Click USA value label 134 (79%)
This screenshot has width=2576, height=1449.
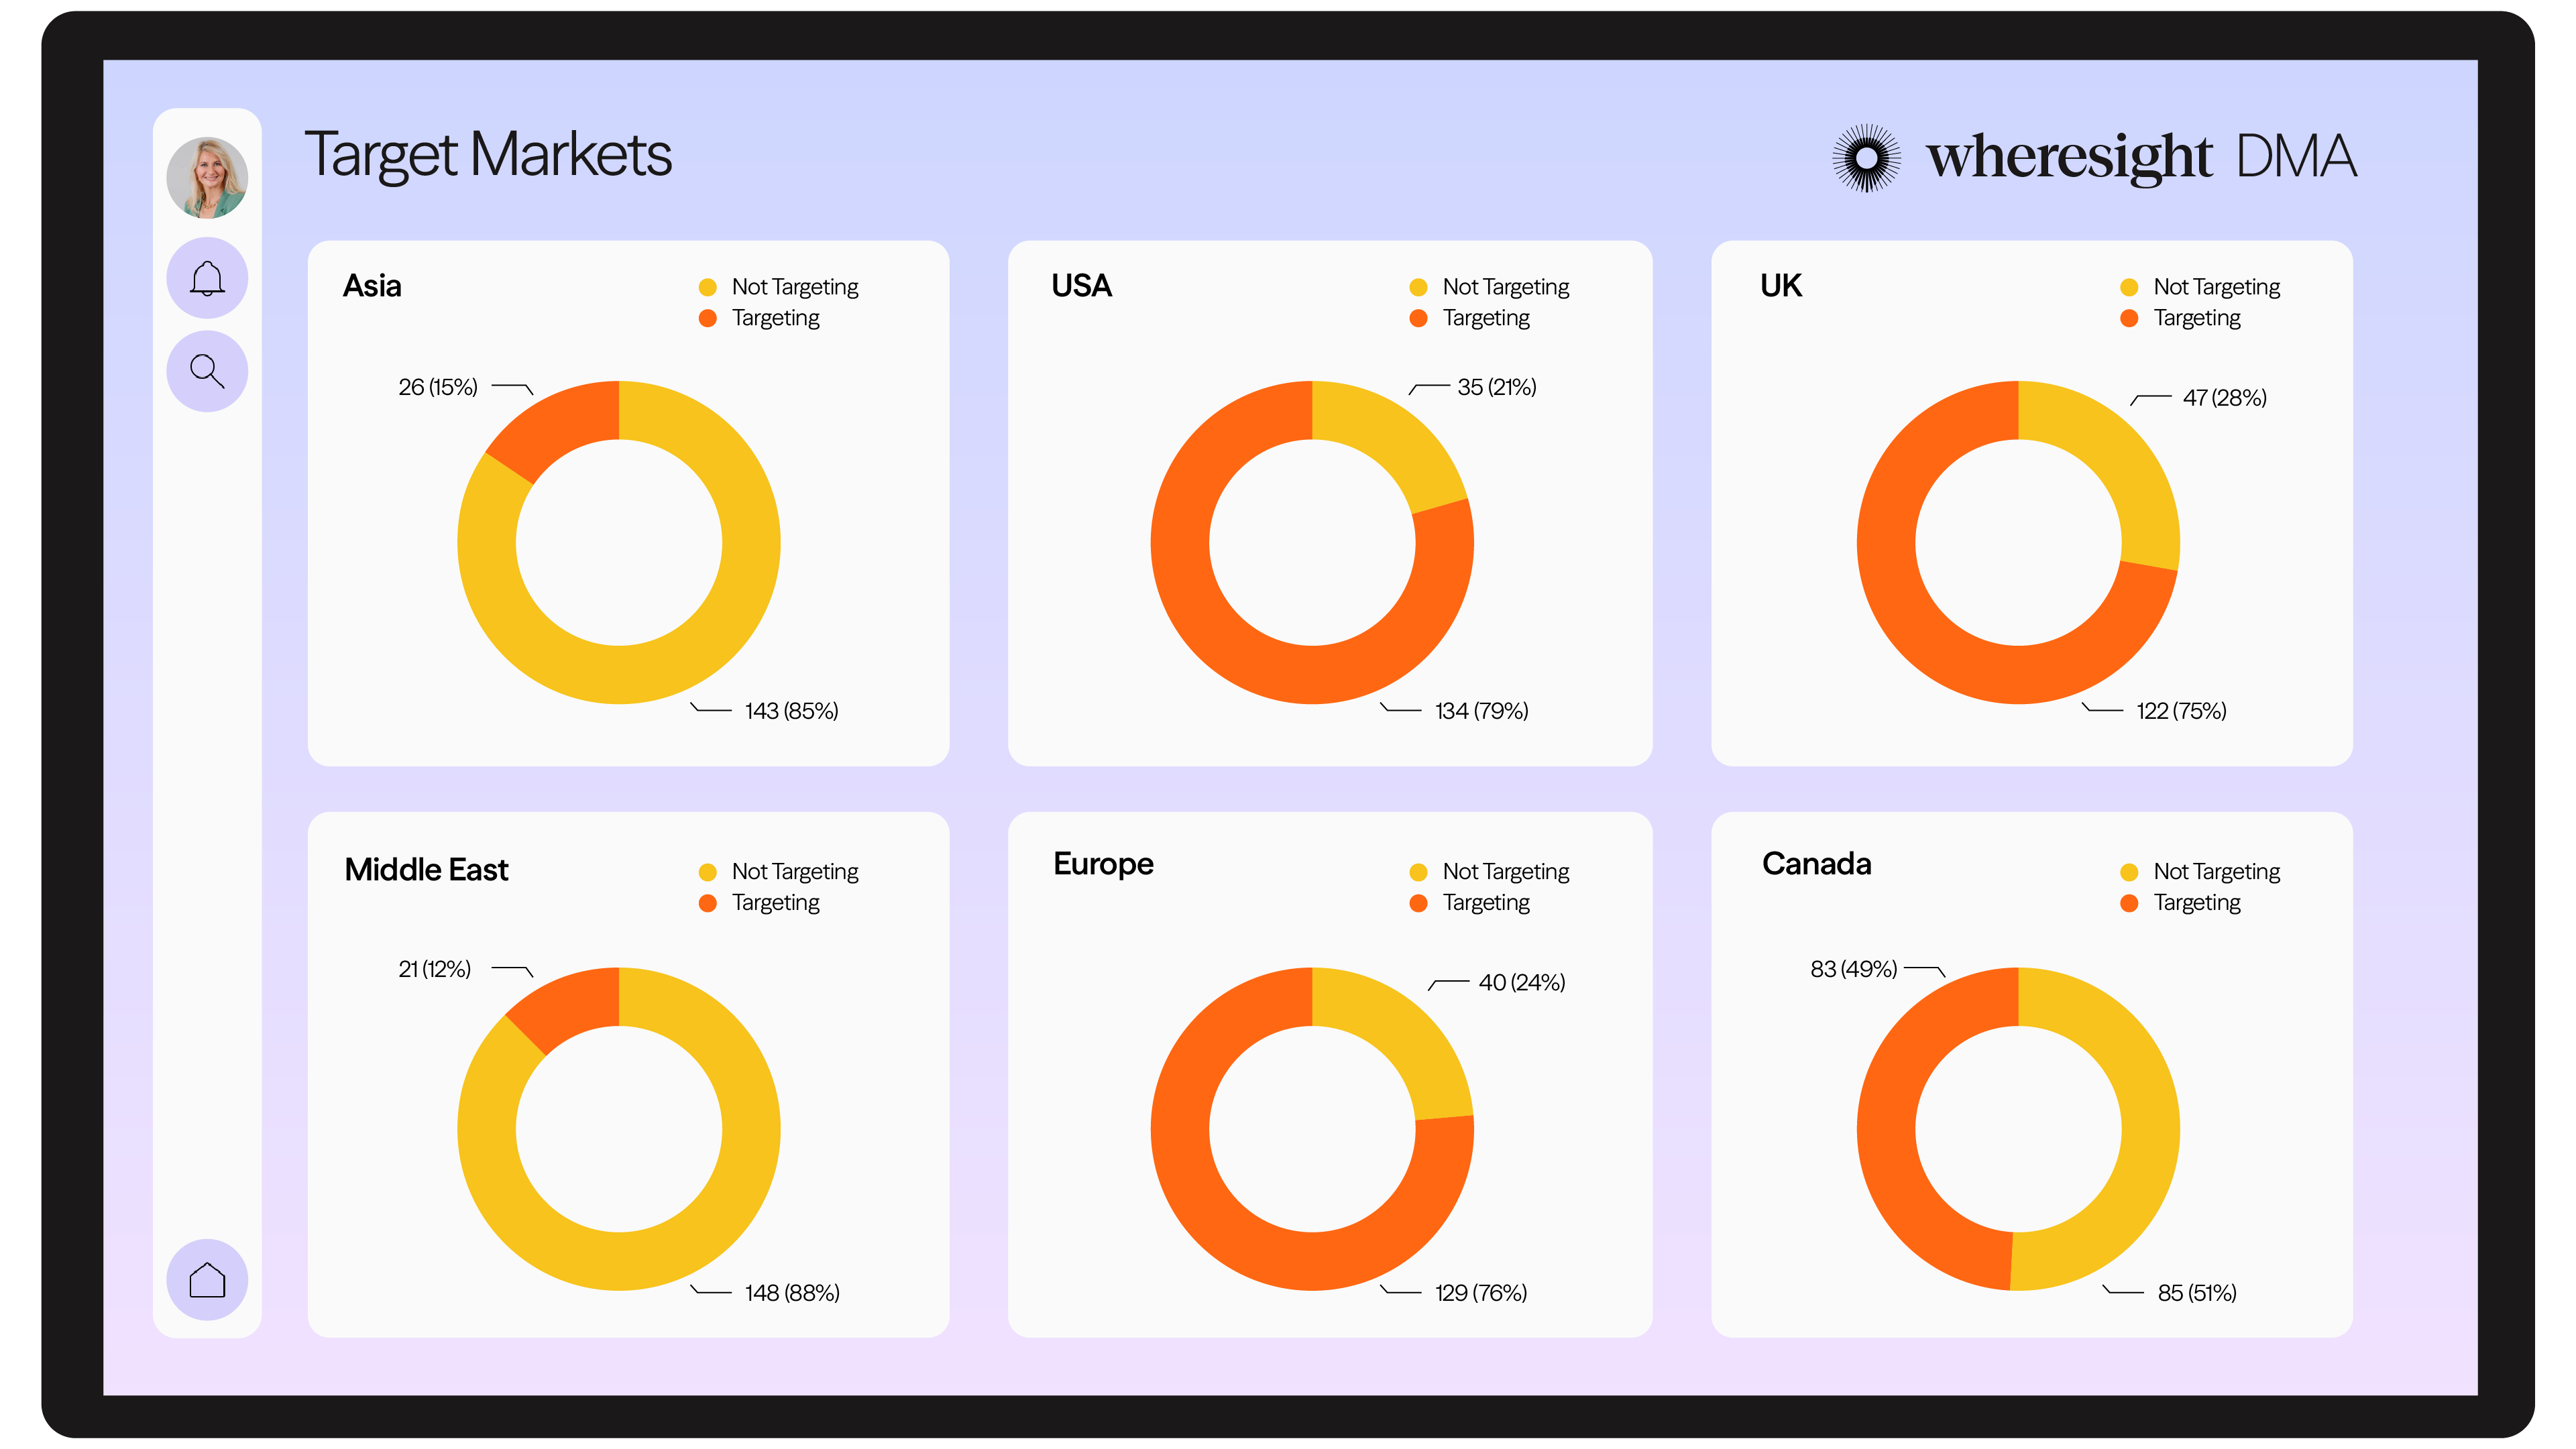(x=1482, y=711)
